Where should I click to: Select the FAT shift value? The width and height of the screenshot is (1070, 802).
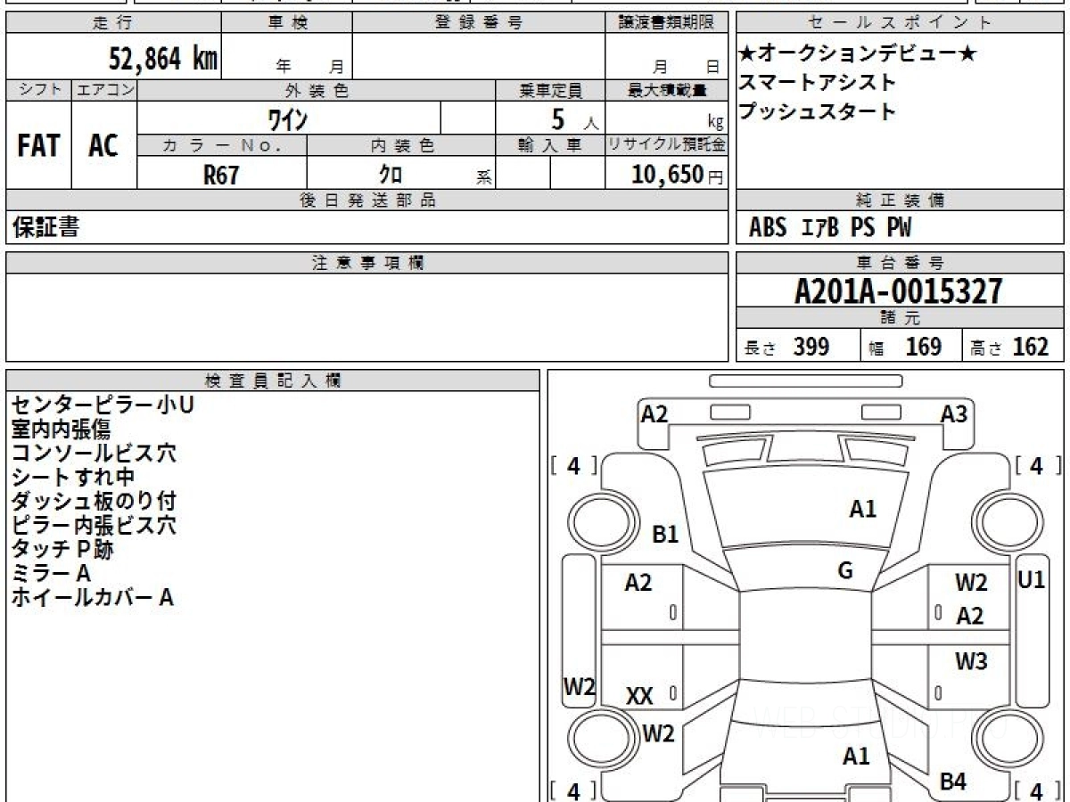pyautogui.click(x=38, y=145)
